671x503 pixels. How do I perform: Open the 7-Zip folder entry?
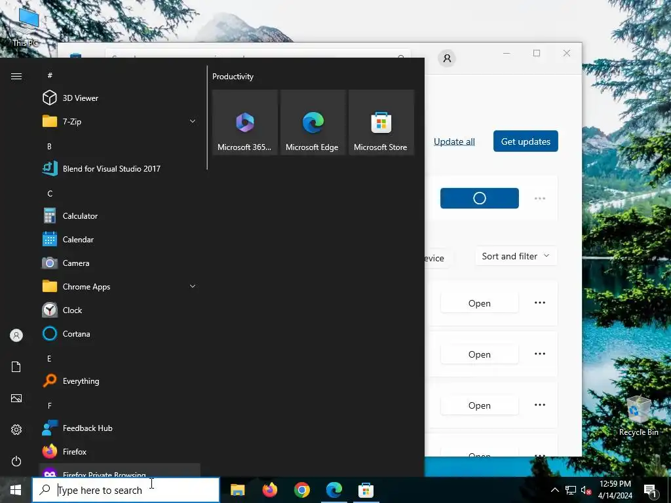tap(120, 121)
